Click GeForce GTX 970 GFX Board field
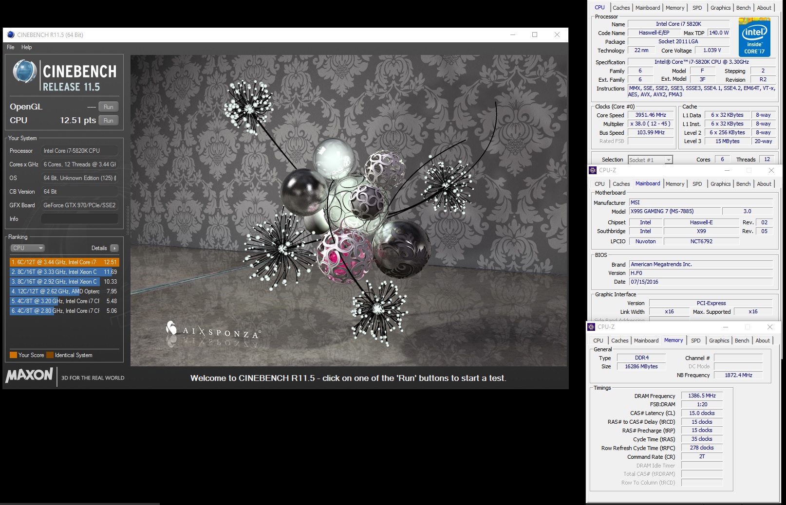Image resolution: width=786 pixels, height=505 pixels. pos(79,205)
